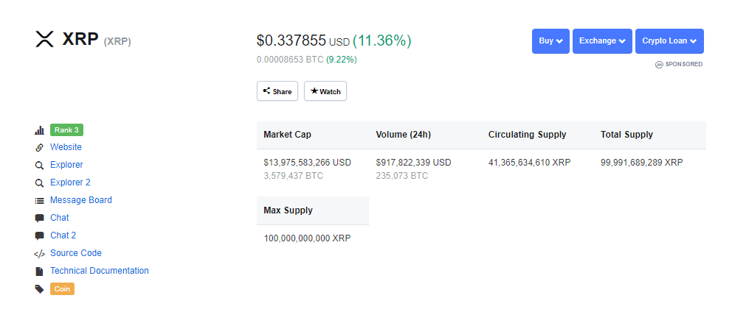This screenshot has height=312, width=732.
Task: Click the code brackets icon beside Source Code
Action: coord(39,254)
